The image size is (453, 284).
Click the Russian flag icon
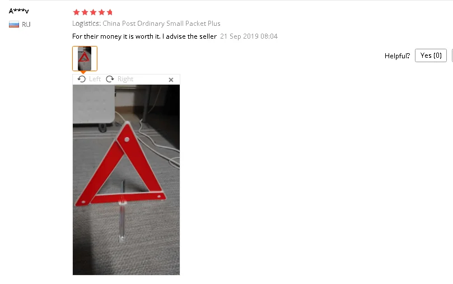[x=14, y=25]
